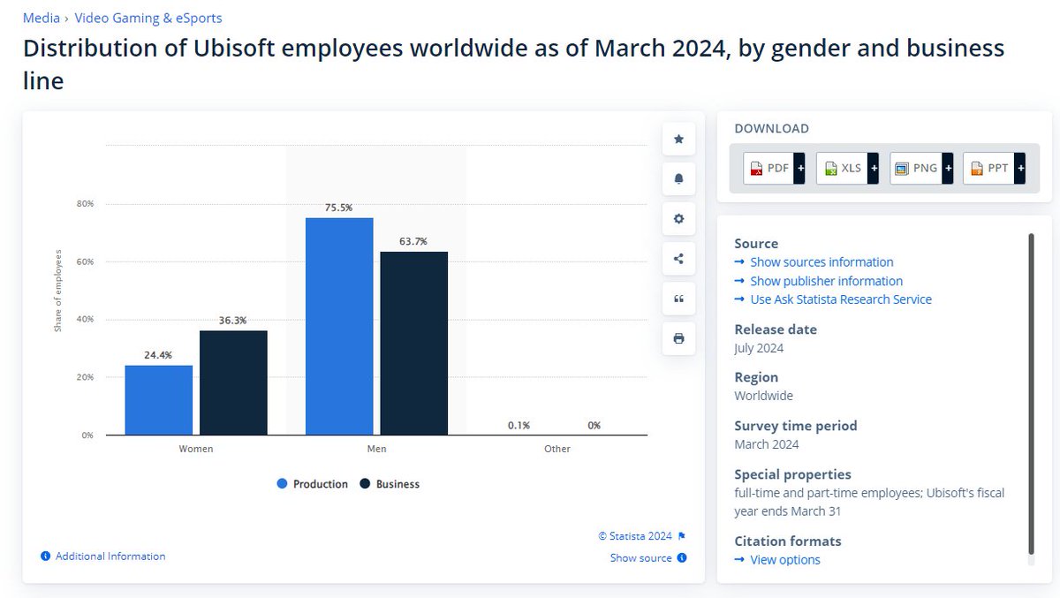Click the Share of employees axis title
This screenshot has height=598, width=1060.
point(58,291)
